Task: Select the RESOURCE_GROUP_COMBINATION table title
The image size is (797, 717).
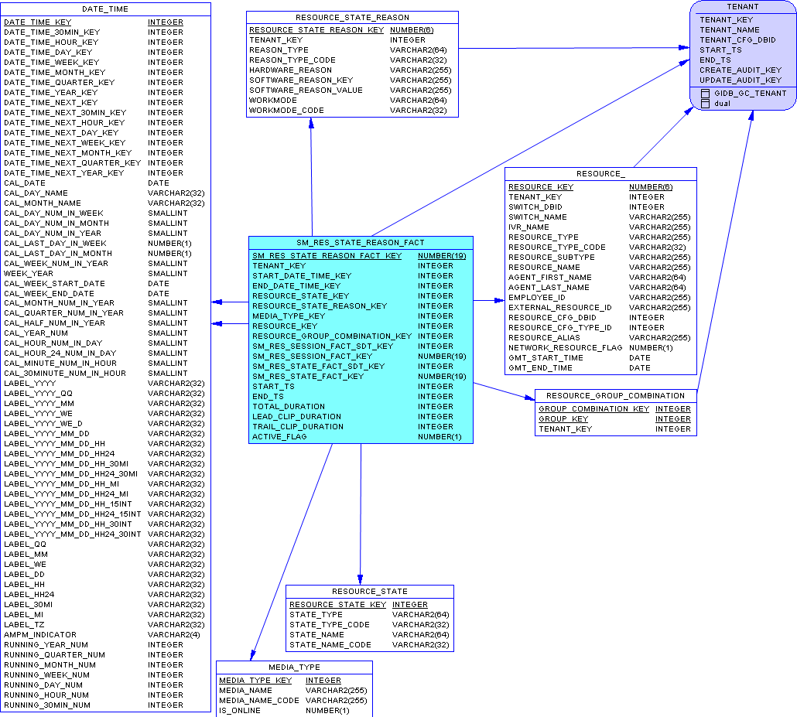Action: pyautogui.click(x=615, y=396)
